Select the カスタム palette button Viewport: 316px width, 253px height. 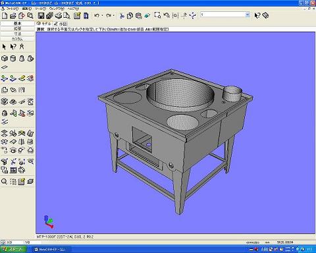pyautogui.click(x=18, y=39)
